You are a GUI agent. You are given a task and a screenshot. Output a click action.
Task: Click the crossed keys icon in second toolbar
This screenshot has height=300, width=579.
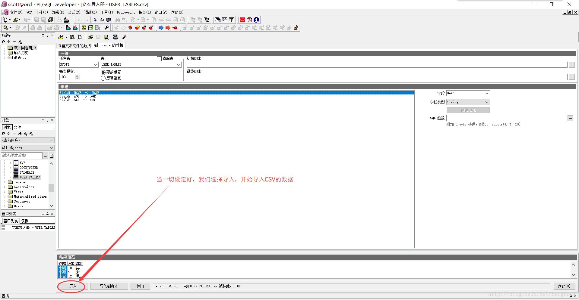point(84,28)
